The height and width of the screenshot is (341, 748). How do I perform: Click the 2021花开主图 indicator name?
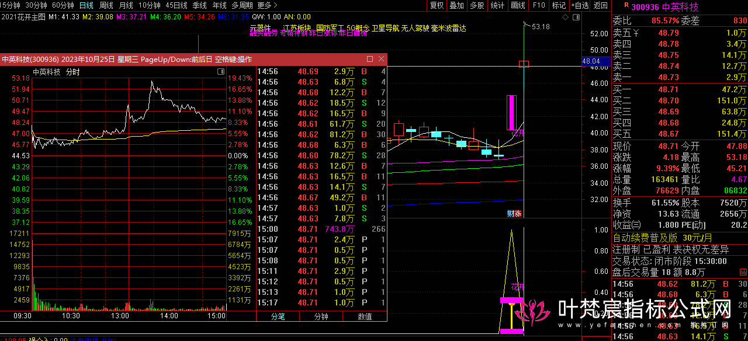click(x=23, y=16)
